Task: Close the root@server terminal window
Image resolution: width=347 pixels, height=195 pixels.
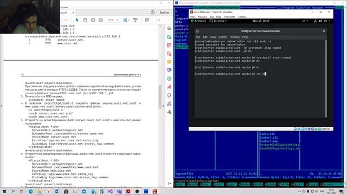Action: coord(324,31)
